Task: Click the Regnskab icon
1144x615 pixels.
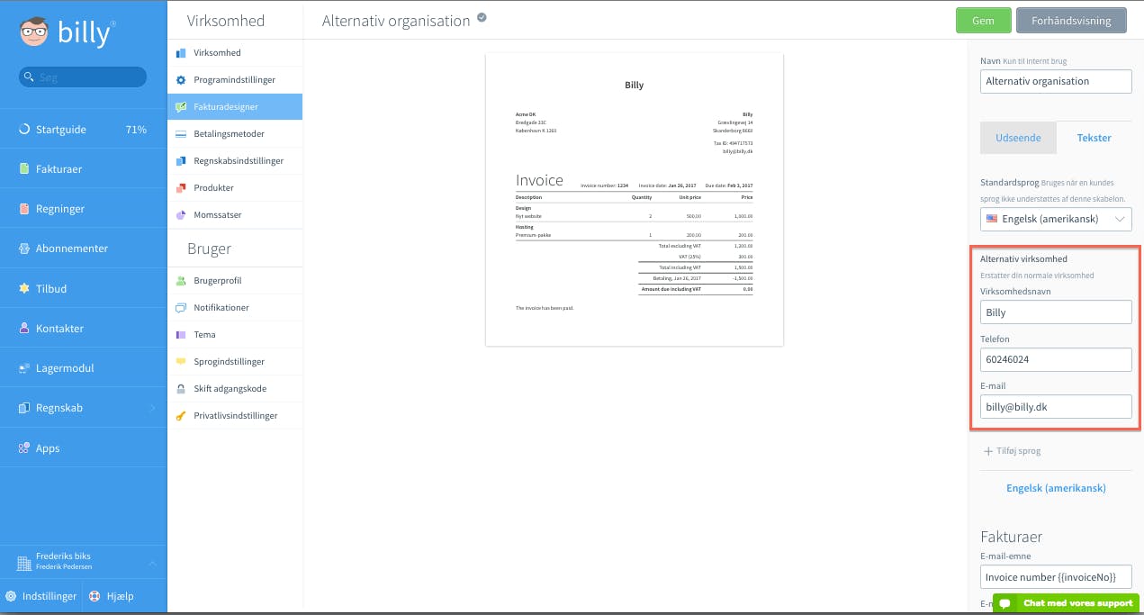Action: (25, 408)
